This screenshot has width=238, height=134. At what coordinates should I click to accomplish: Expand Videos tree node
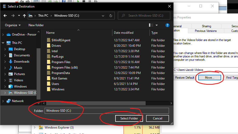(x=5, y=80)
